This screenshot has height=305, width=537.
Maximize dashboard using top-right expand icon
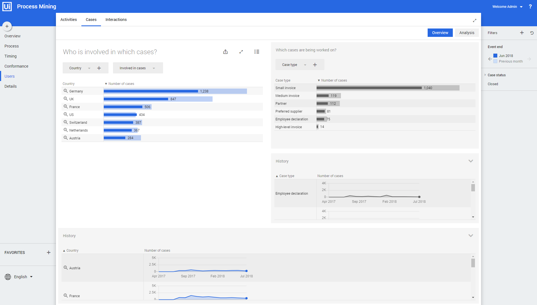tap(475, 20)
